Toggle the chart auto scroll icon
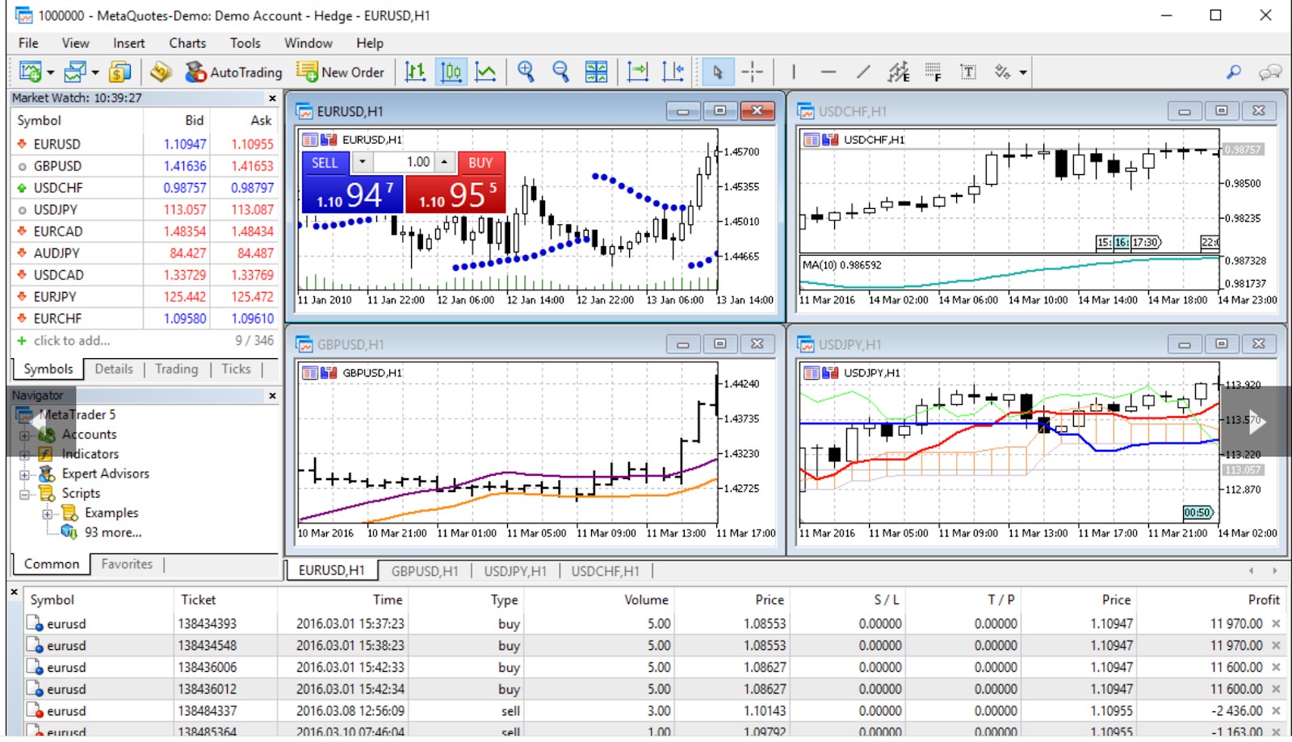 tap(638, 72)
